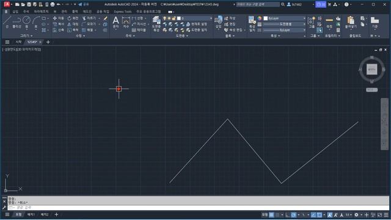Screen dimensions: 391x220
Task: Expand the Draw panel flyout
Action: pyautogui.click(x=26, y=35)
